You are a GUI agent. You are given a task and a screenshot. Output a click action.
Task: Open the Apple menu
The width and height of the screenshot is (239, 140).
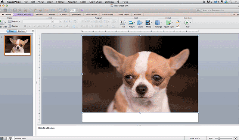point(2,2)
